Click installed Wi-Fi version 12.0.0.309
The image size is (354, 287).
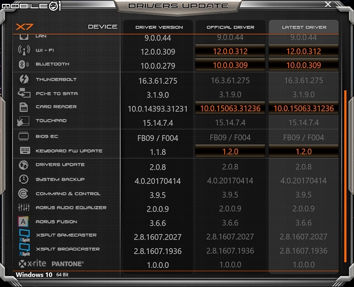tap(158, 52)
